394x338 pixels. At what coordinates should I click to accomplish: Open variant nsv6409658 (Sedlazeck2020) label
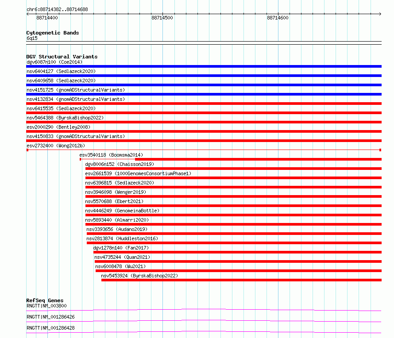coord(61,81)
